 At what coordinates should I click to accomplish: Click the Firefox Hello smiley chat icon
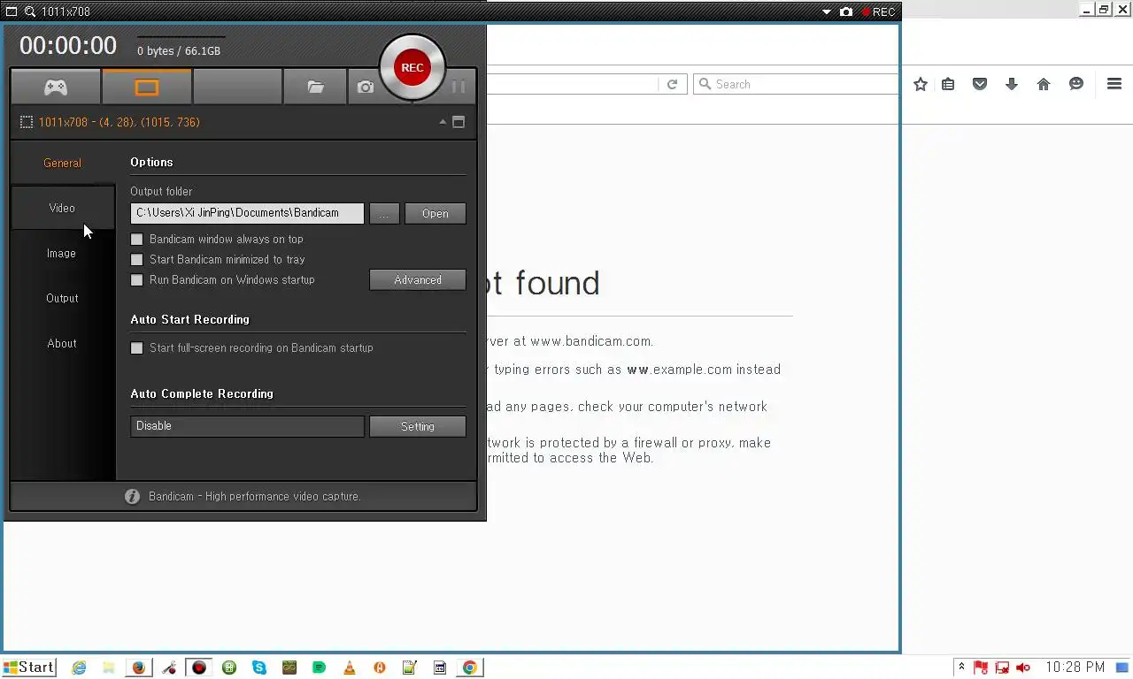[x=1076, y=84]
